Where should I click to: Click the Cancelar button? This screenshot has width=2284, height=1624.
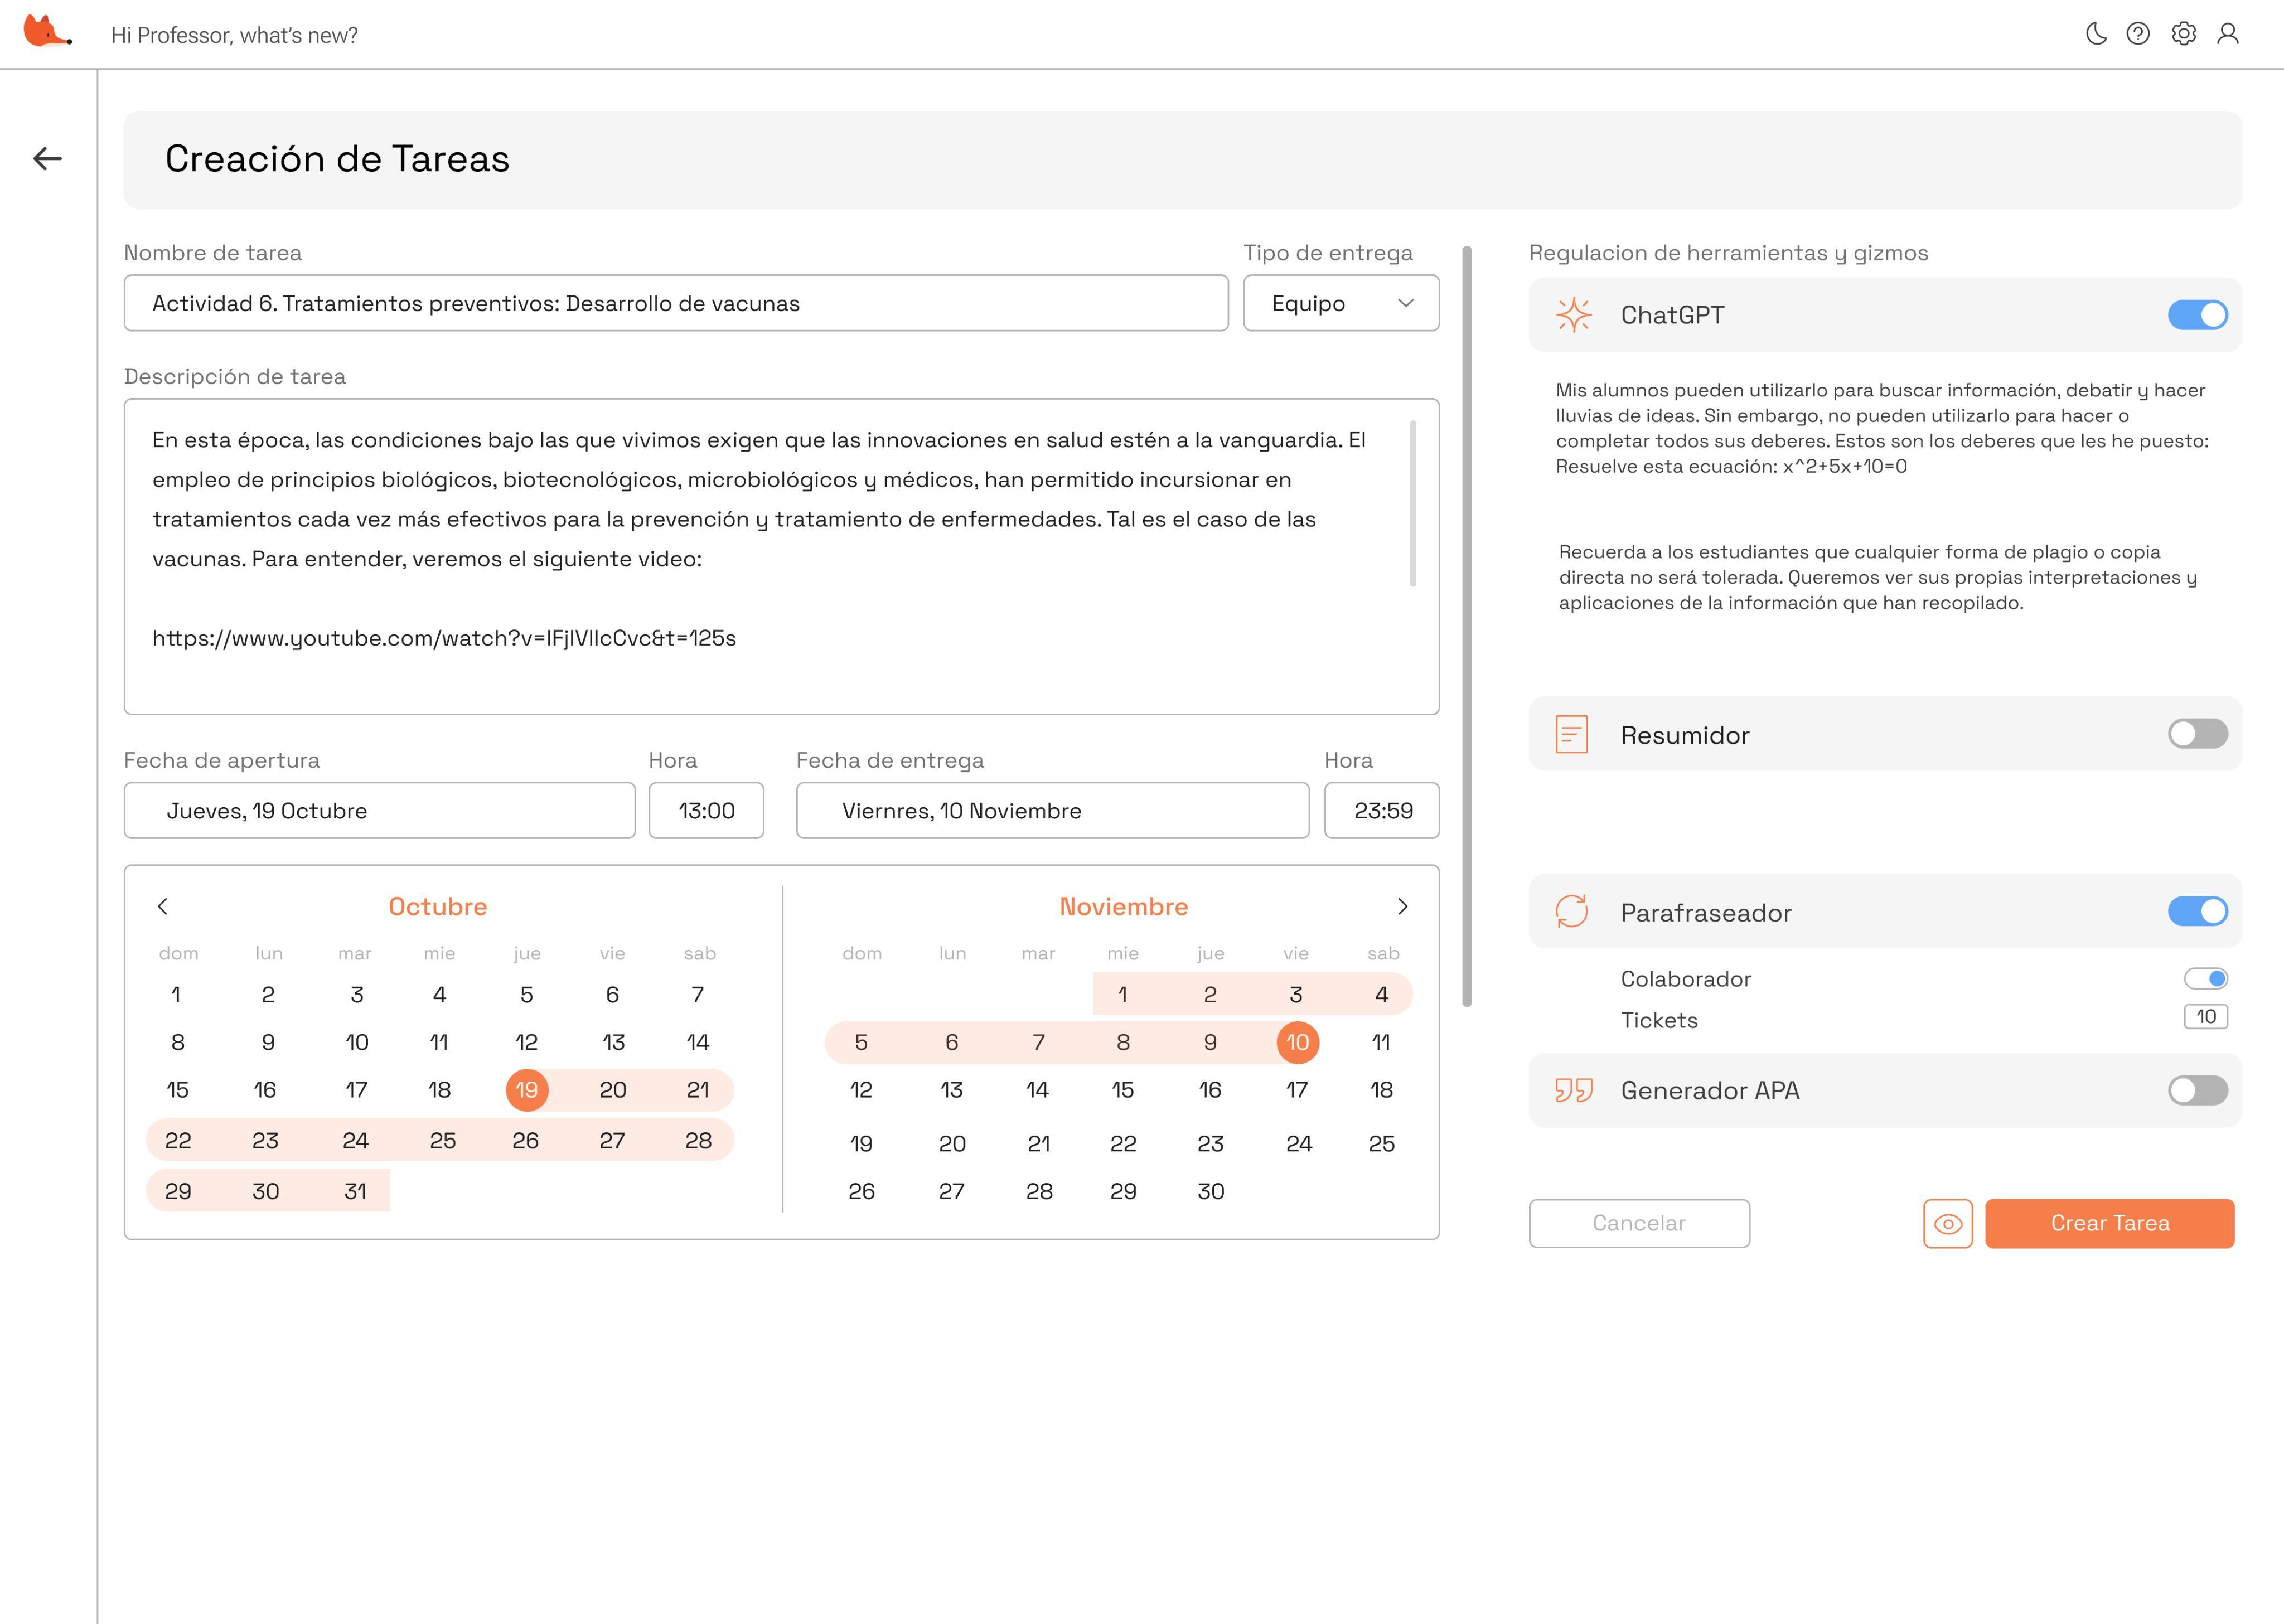(x=1638, y=1223)
